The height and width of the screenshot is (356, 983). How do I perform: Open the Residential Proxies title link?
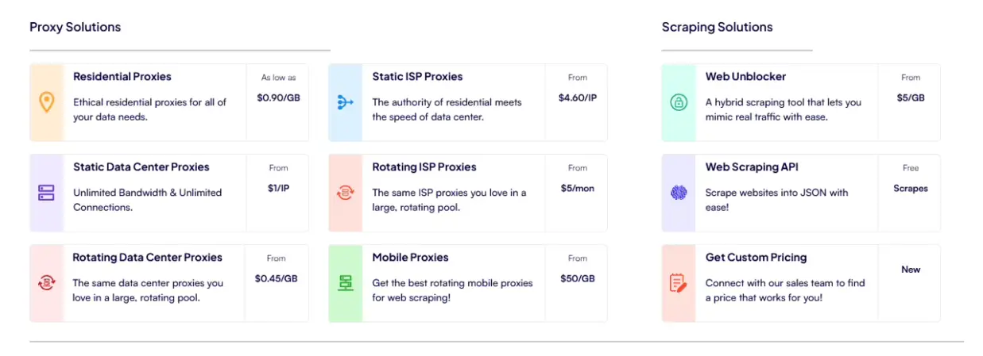point(122,77)
